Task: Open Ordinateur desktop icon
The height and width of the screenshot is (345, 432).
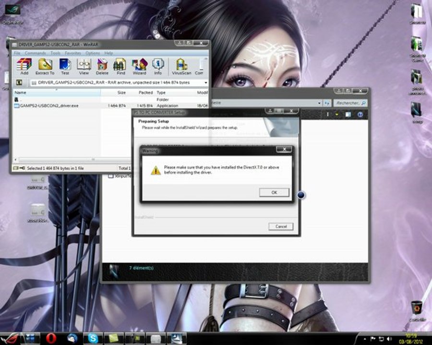Action: 12,14
